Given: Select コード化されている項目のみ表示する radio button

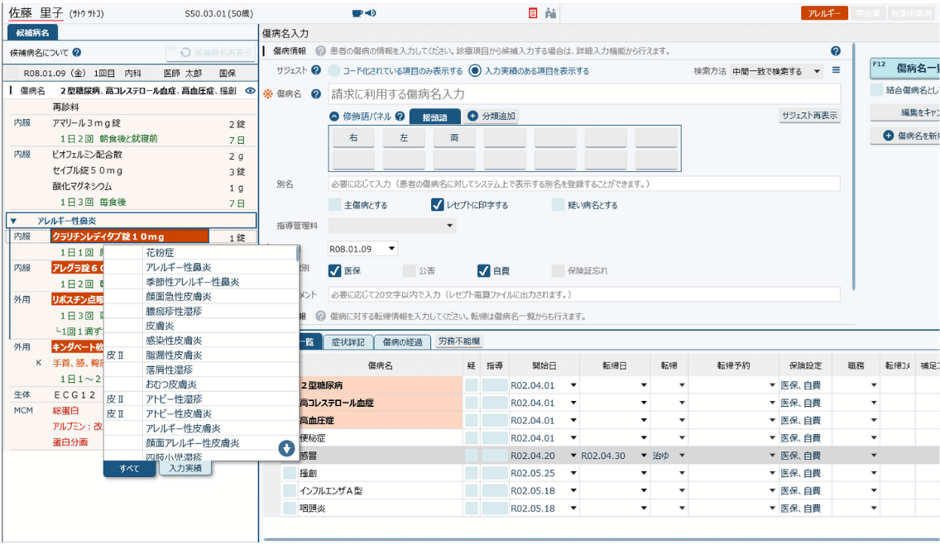Looking at the screenshot, I should [334, 71].
